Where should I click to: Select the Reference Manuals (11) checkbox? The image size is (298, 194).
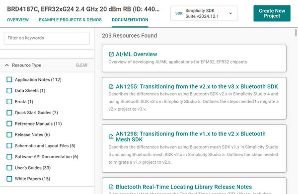[x=9, y=124]
